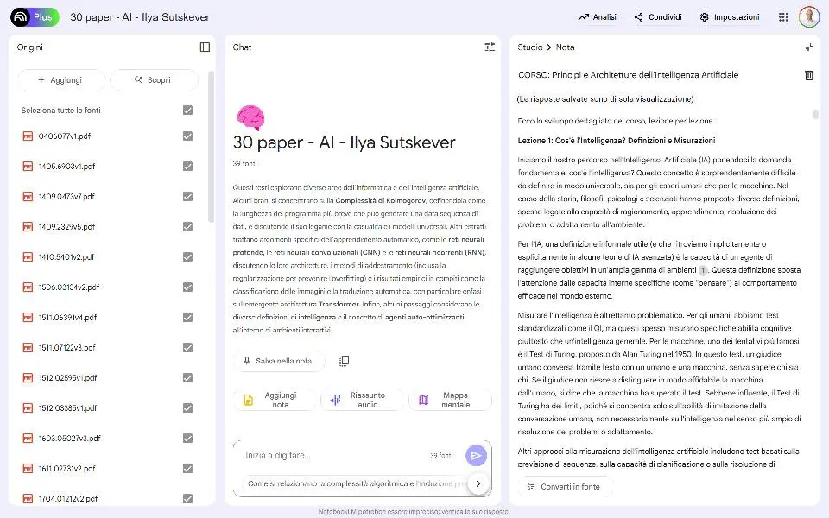Uncheck source 1506.03134v2.pdf
The image size is (829, 518).
tap(187, 287)
